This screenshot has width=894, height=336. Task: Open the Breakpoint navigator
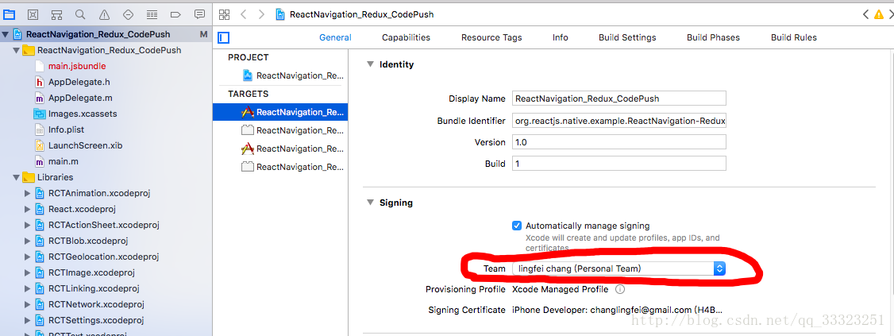tap(175, 14)
